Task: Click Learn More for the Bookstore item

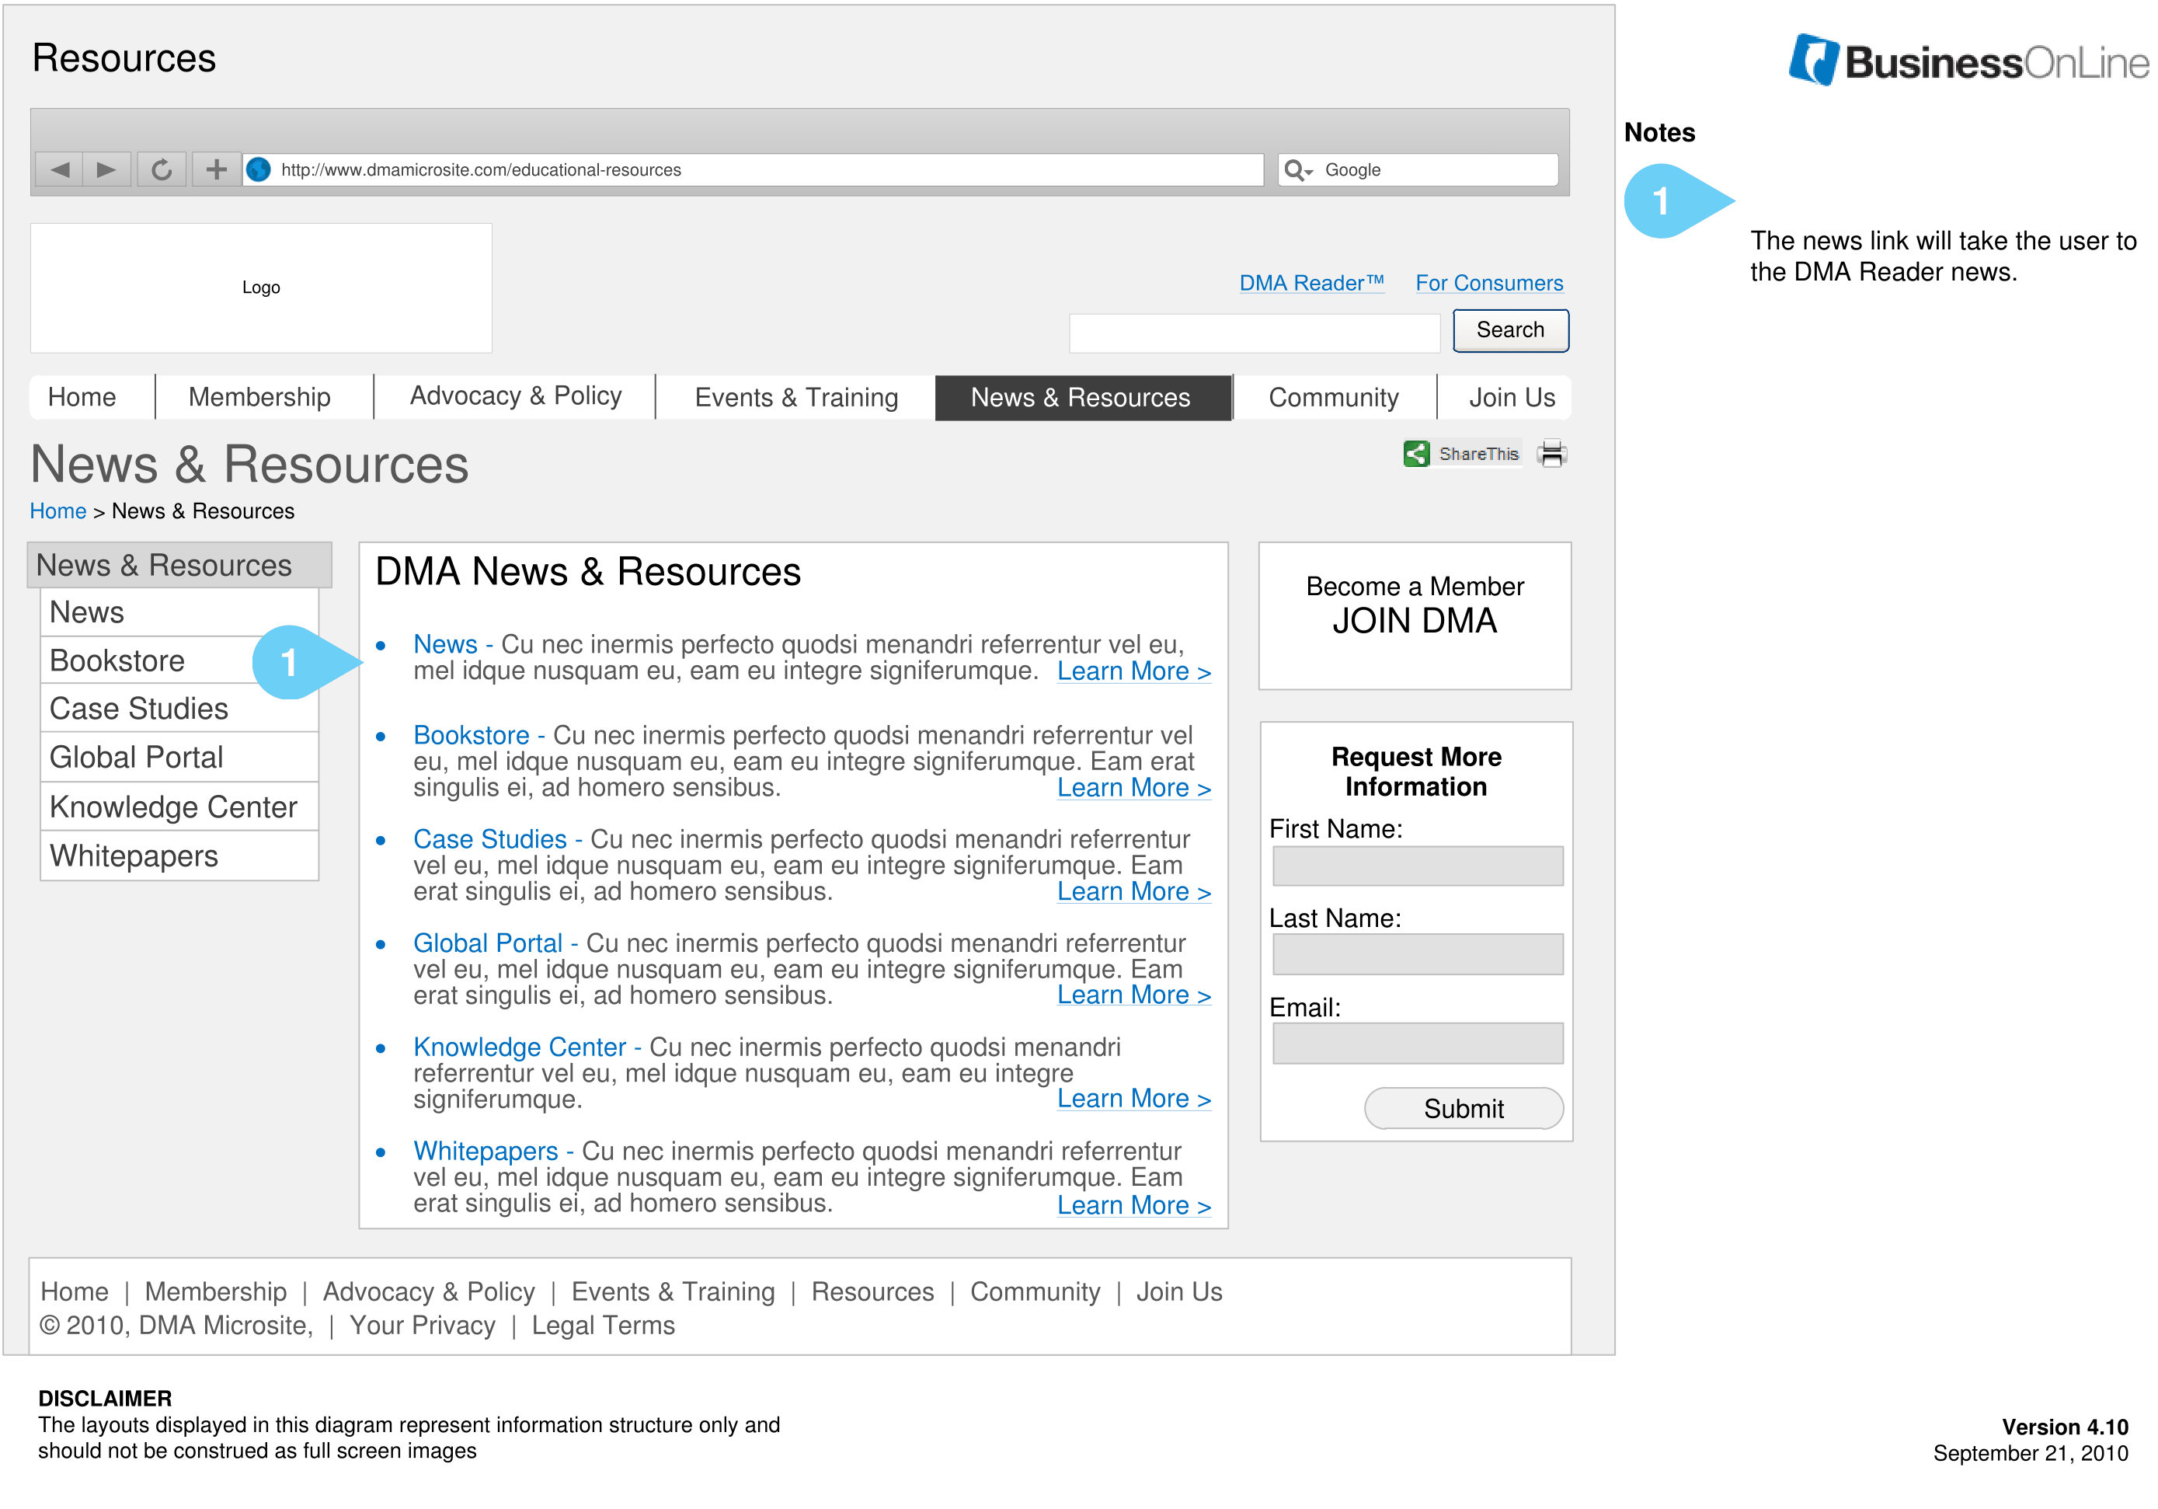Action: coord(1133,788)
